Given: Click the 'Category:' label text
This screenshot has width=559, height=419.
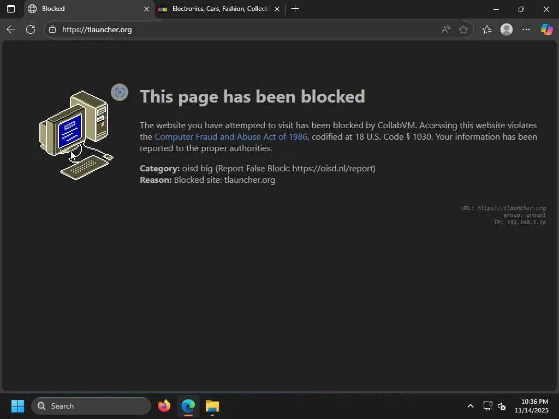Looking at the screenshot, I should click(160, 169).
